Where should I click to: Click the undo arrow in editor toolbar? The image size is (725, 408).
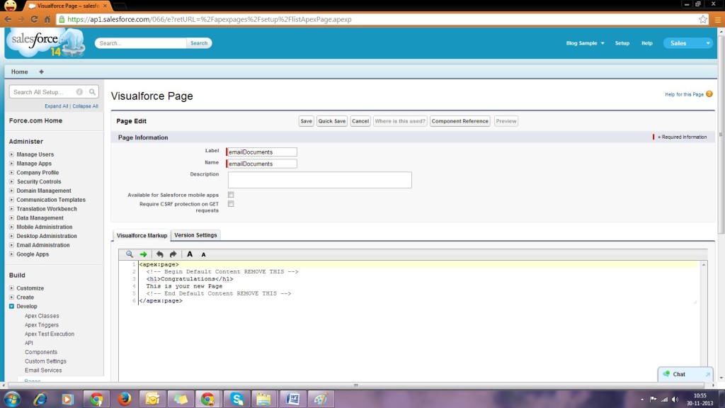(159, 254)
